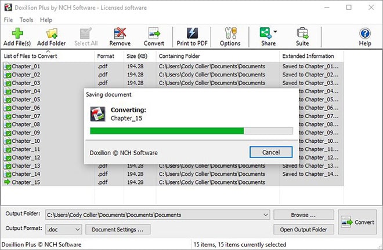Click the Select All toolbar icon
Image resolution: width=383 pixels, height=250 pixels.
click(x=86, y=34)
